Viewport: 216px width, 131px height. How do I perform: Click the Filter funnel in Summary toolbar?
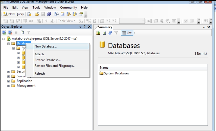coord(116,33)
